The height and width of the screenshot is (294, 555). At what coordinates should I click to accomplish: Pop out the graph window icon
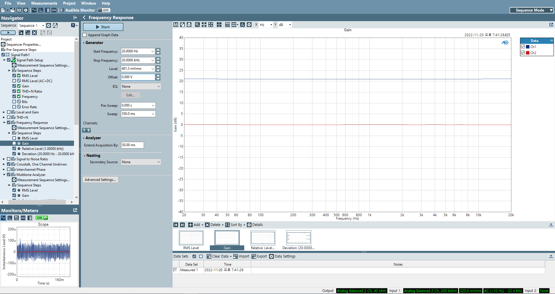pos(551,25)
